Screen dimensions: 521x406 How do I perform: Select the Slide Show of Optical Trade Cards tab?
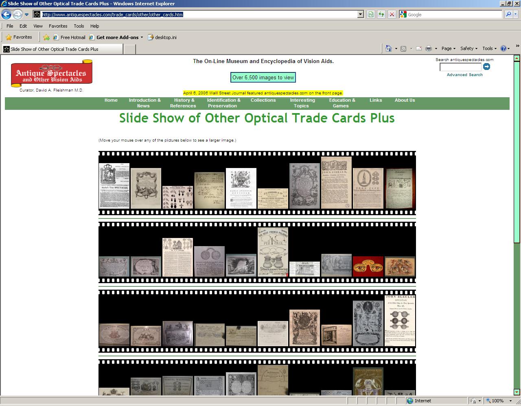click(61, 49)
